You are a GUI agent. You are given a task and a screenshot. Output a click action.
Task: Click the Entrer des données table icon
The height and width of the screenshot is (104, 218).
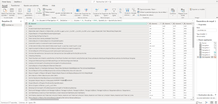[x=12, y=11]
